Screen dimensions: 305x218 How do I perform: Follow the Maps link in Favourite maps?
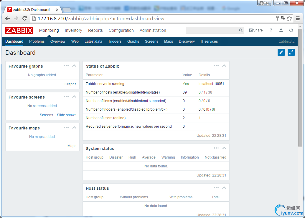[72, 146]
